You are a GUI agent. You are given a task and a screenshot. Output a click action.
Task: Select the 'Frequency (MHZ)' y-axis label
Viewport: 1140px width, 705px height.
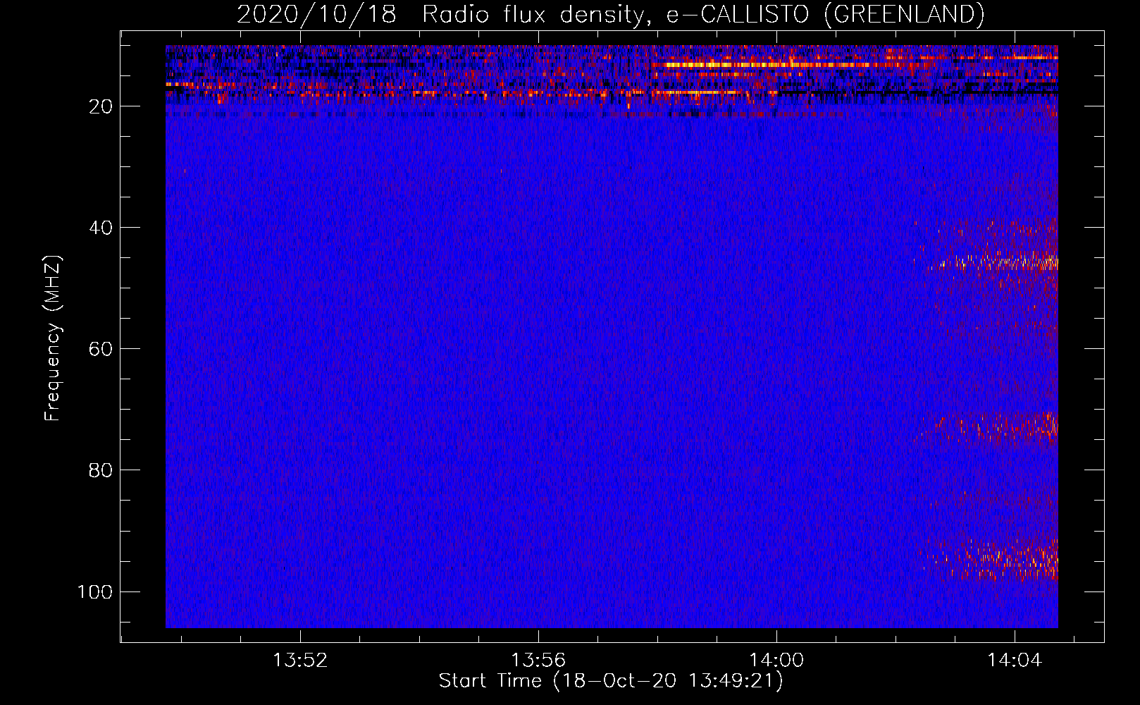(53, 338)
